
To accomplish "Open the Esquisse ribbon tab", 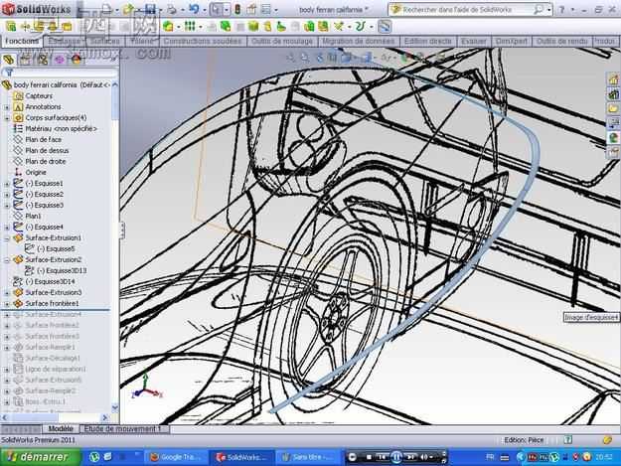I will click(x=65, y=41).
